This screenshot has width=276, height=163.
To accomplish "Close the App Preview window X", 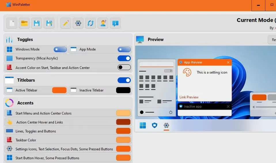I will 228,62.
